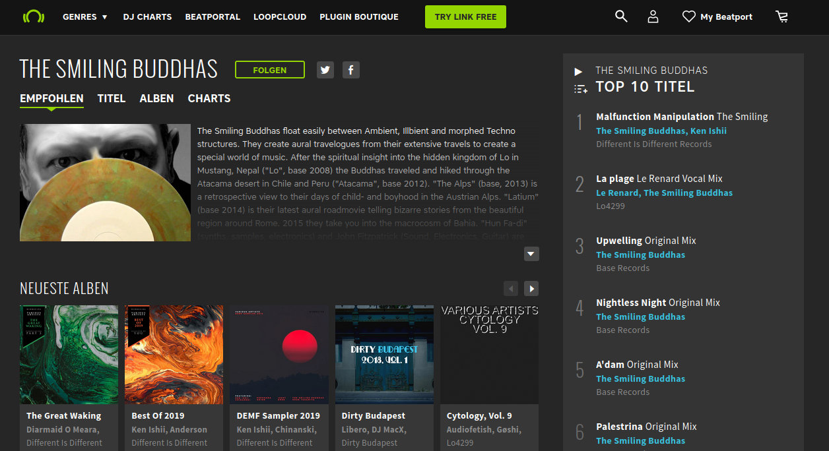Click Ken Ishii, Chinanski artists under DEMF Sampler

(277, 429)
